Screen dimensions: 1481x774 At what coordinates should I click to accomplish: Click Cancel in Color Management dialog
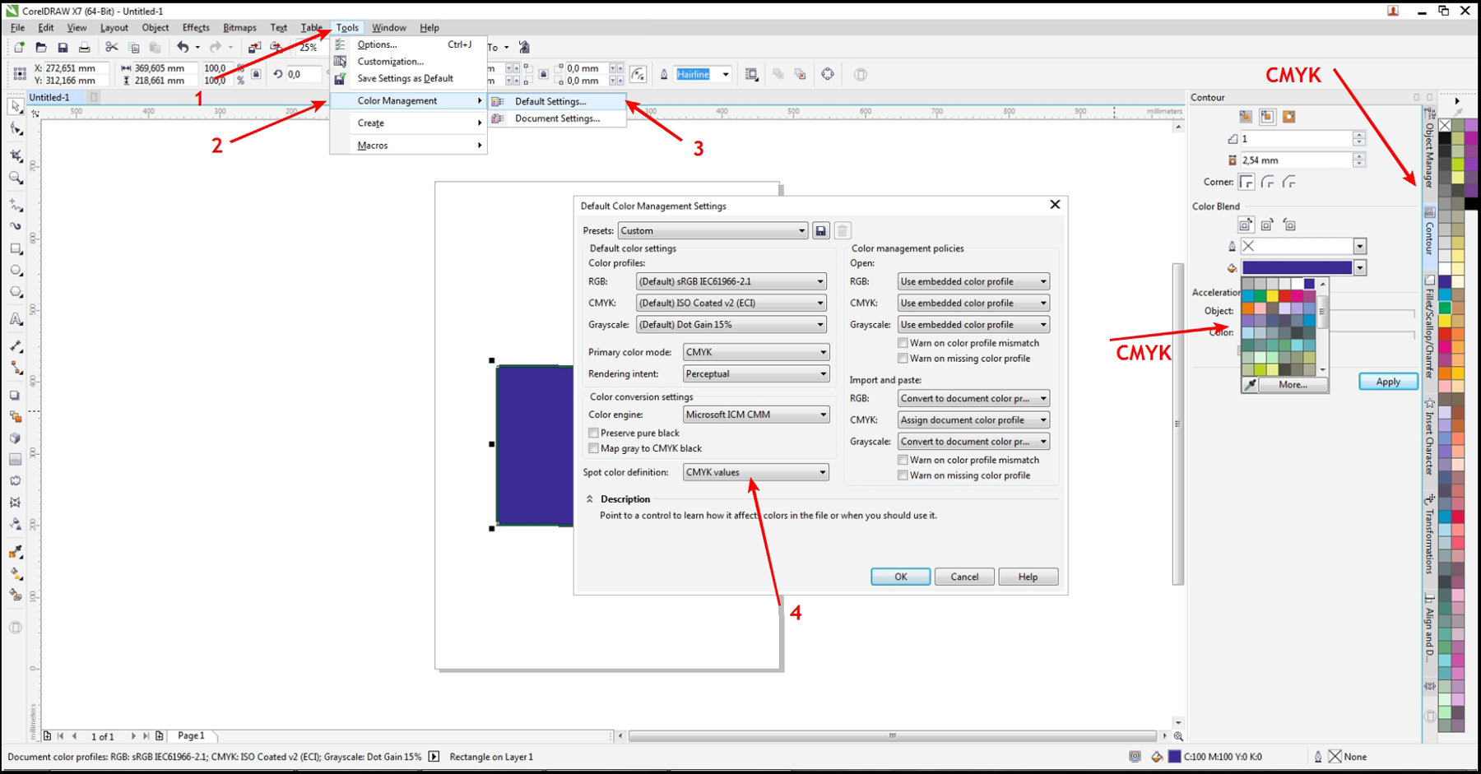(x=964, y=577)
